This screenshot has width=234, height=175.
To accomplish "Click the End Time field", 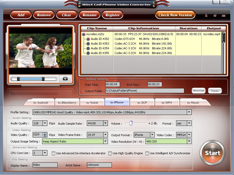I will pos(155,84).
